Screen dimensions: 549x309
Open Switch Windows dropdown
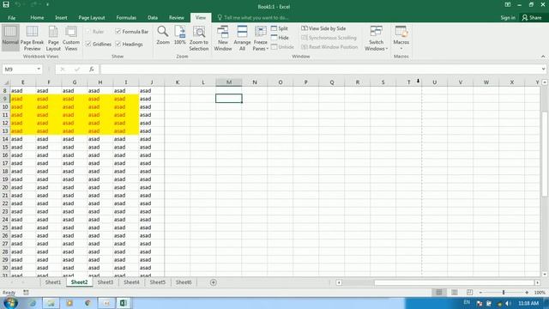(x=376, y=39)
